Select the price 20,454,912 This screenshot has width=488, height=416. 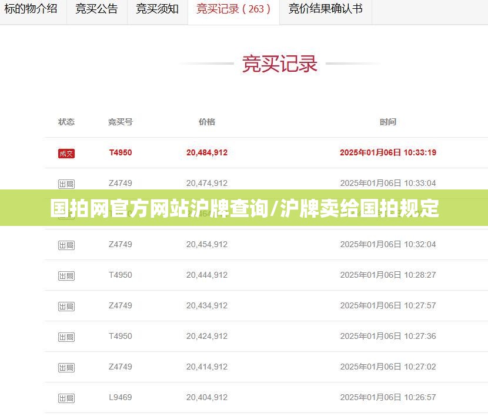pyautogui.click(x=207, y=244)
